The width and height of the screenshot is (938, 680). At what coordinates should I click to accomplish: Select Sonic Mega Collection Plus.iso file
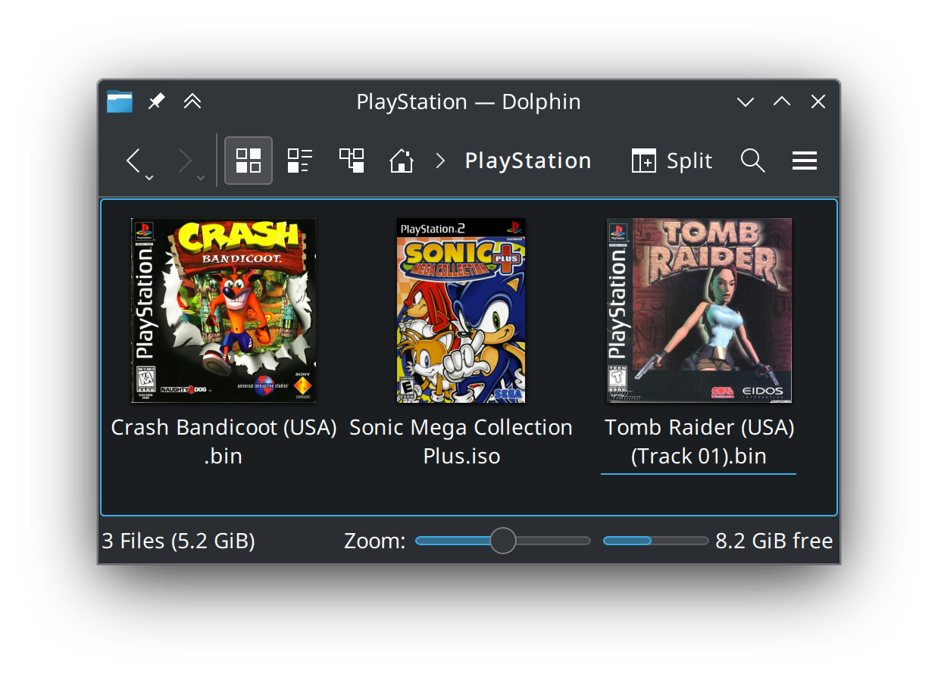tap(461, 441)
